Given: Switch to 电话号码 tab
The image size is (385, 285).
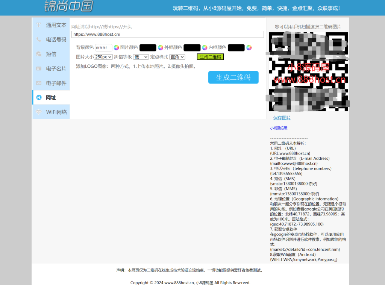Looking at the screenshot, I should [x=51, y=39].
